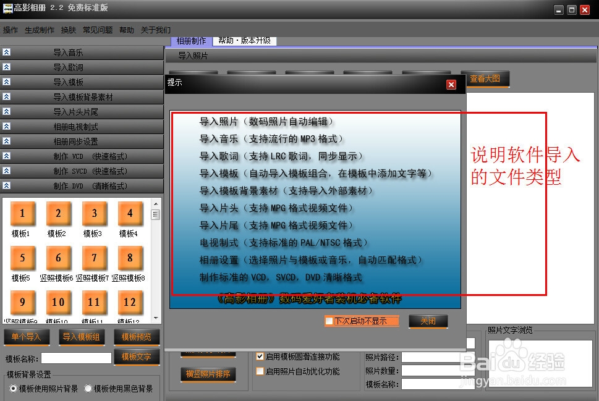The height and width of the screenshot is (401, 599).
Task: Select 模板使用黑色背景 radio button
Action: pyautogui.click(x=88, y=389)
